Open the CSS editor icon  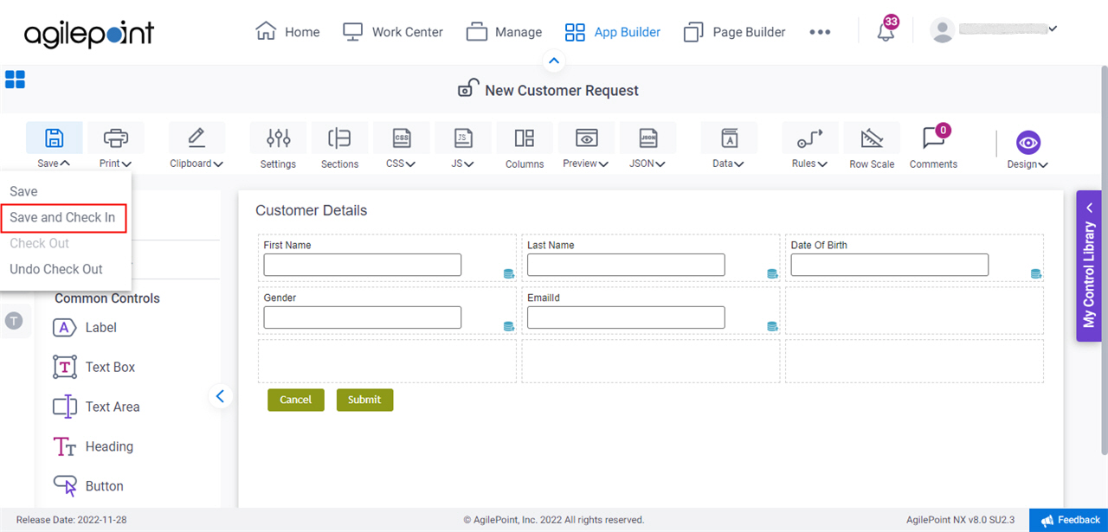coord(402,138)
